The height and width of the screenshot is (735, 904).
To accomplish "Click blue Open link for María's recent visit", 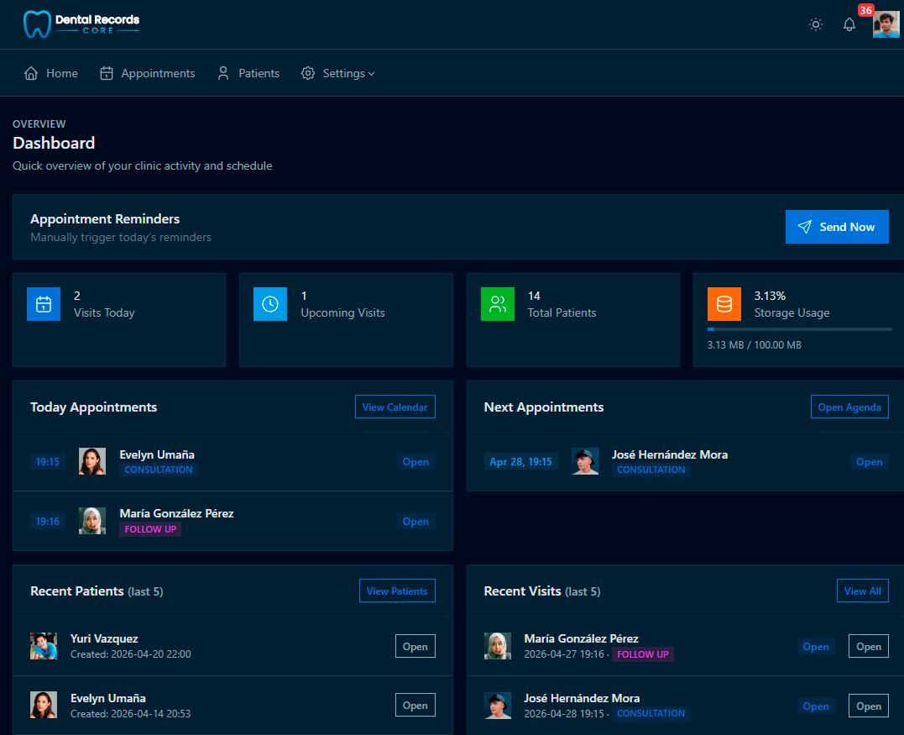I will click(816, 647).
